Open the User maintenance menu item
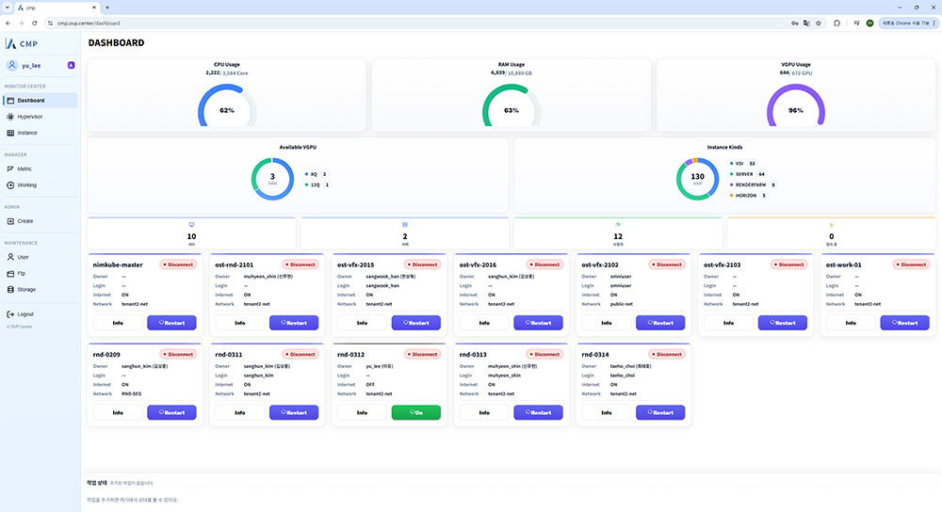 23,256
